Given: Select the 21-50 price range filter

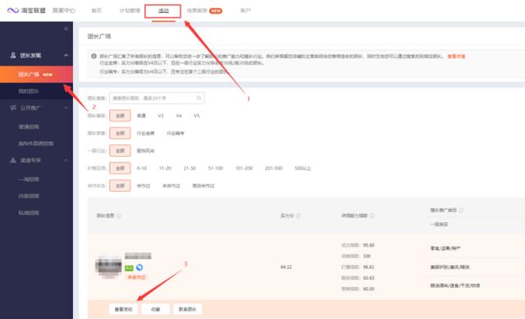Looking at the screenshot, I should click(189, 168).
